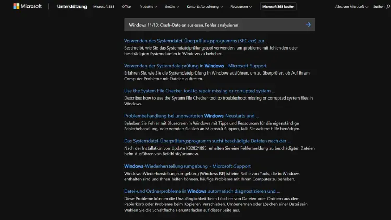Viewport: 391px width, 220px height.
Task: Open result Problembehandlung bei unerwarteten Windows-Neustarts
Action: point(191,116)
